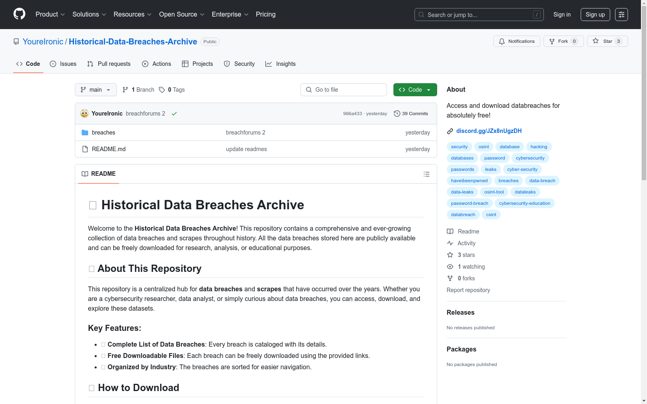Click the eye icon beside 1 watching
This screenshot has height=404, width=647.
(x=450, y=267)
